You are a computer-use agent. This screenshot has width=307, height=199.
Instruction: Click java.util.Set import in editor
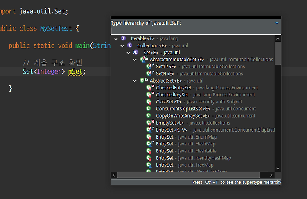click(42, 11)
